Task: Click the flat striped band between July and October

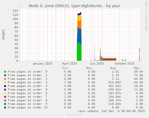Action: pyautogui.click(x=109, y=59)
